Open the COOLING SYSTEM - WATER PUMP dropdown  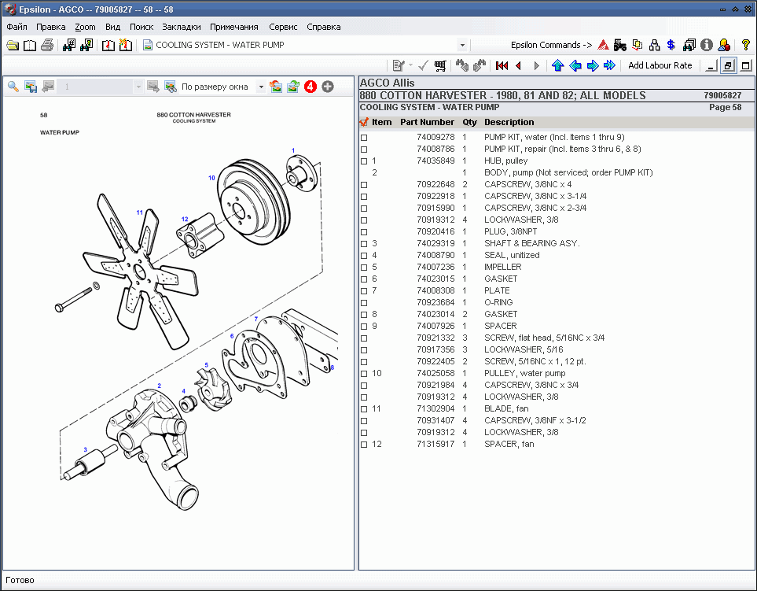462,45
